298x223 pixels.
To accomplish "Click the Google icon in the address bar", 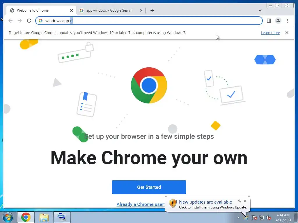I will coord(41,21).
